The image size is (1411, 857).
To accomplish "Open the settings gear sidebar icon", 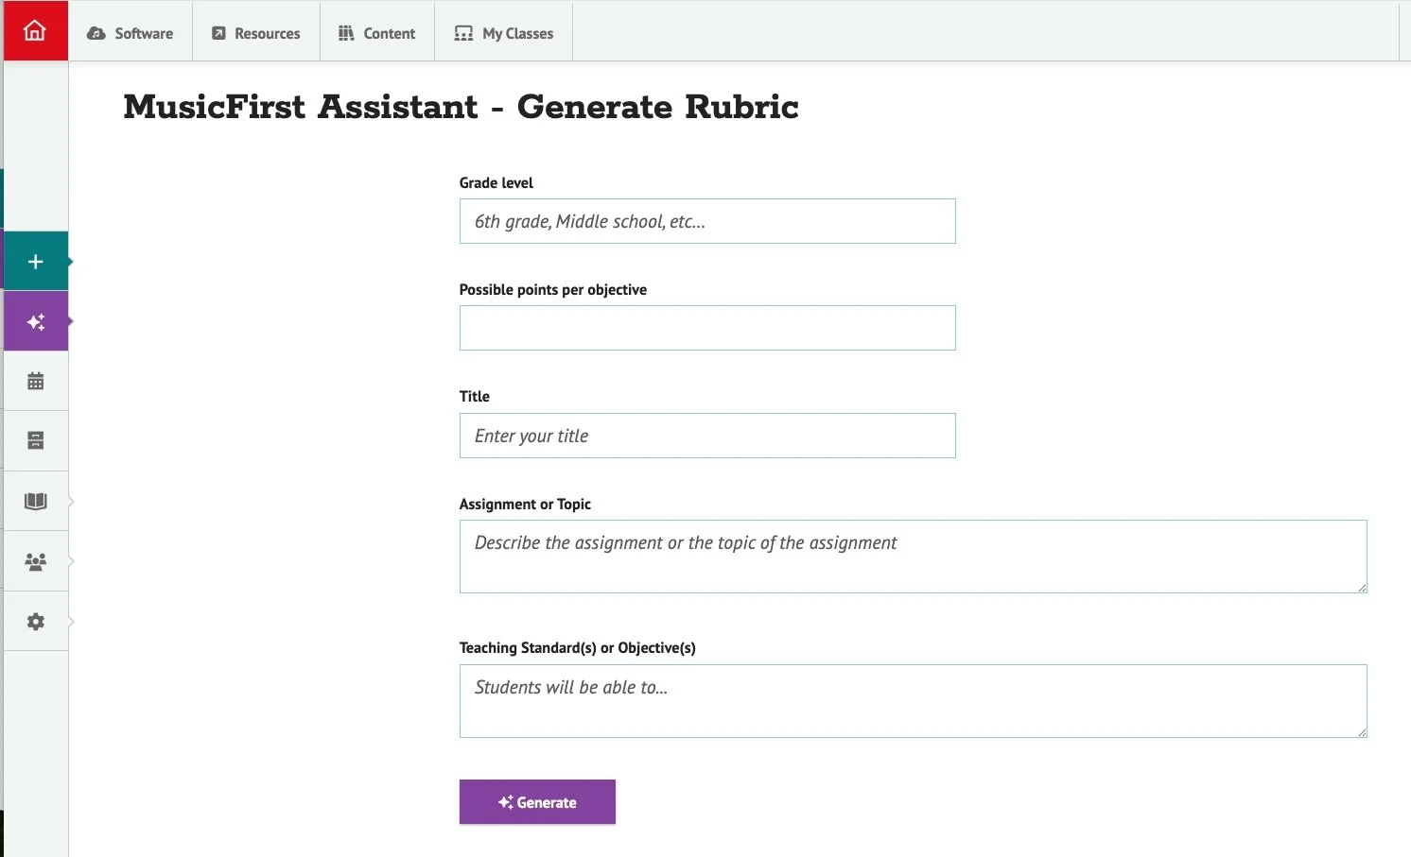I will click(x=36, y=622).
